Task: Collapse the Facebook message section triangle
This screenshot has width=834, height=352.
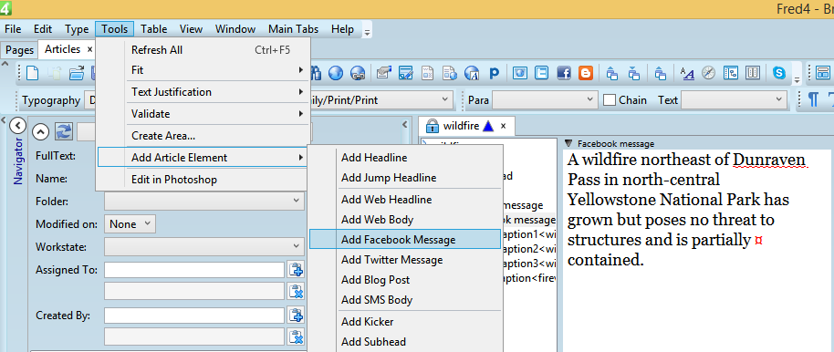Action: [x=568, y=143]
